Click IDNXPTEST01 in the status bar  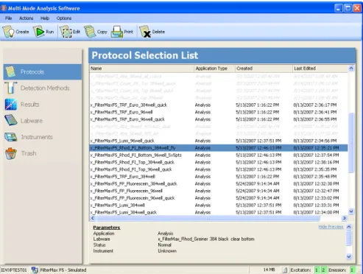tap(14, 270)
